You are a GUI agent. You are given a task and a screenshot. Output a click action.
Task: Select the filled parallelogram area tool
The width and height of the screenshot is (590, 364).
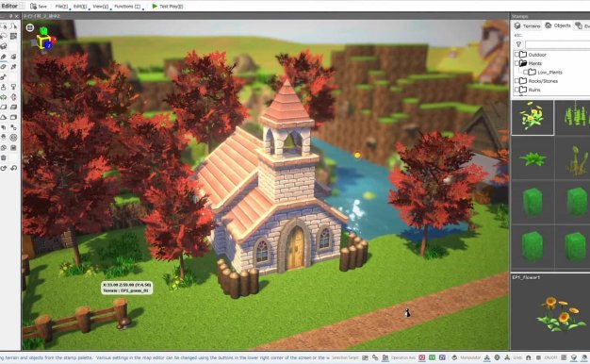point(13,107)
